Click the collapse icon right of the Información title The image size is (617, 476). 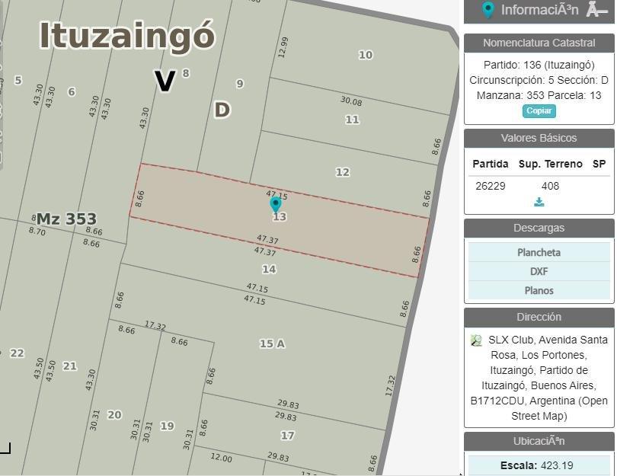(596, 10)
